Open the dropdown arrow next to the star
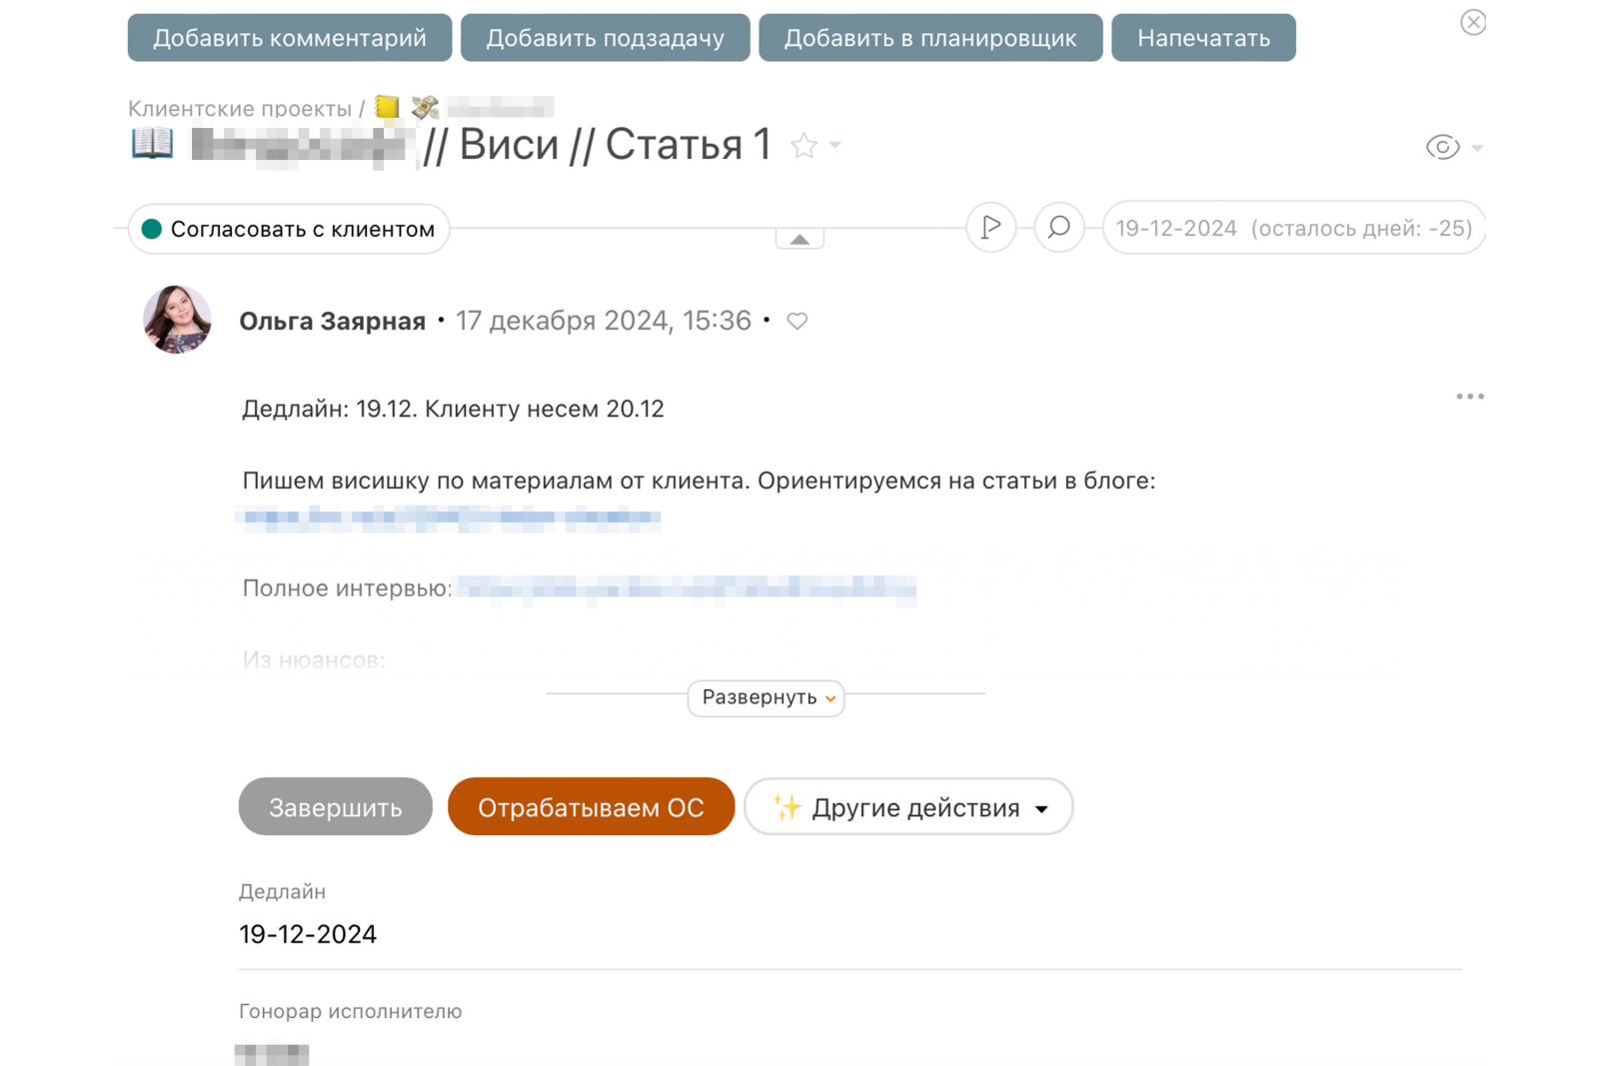 point(835,146)
